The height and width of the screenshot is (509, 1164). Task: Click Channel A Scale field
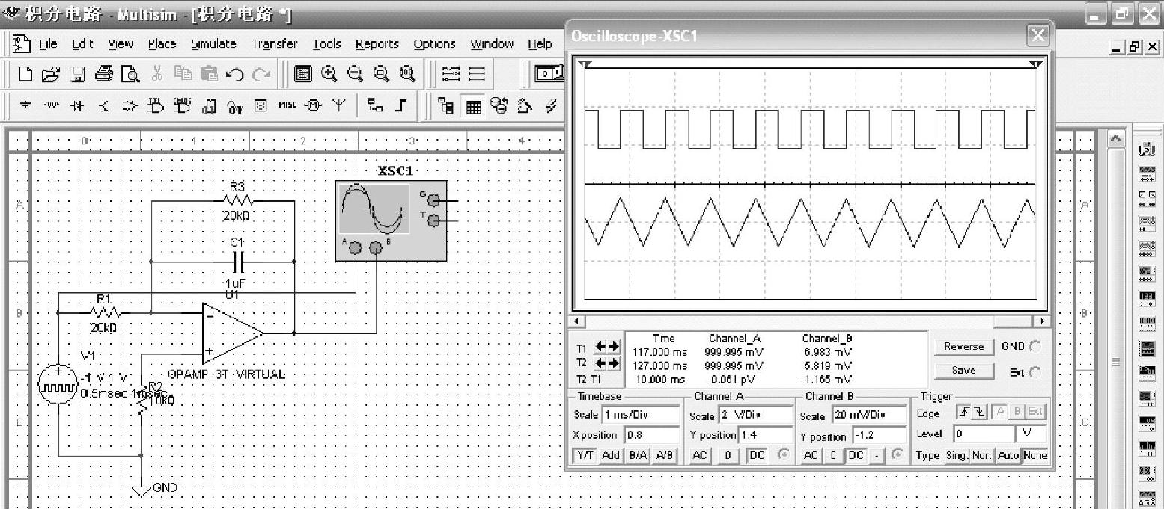tap(755, 415)
